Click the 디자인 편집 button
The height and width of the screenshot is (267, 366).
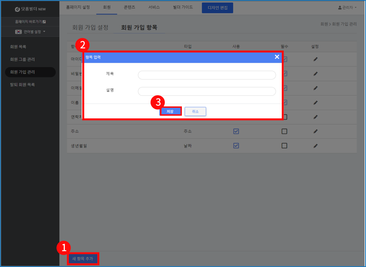point(217,8)
